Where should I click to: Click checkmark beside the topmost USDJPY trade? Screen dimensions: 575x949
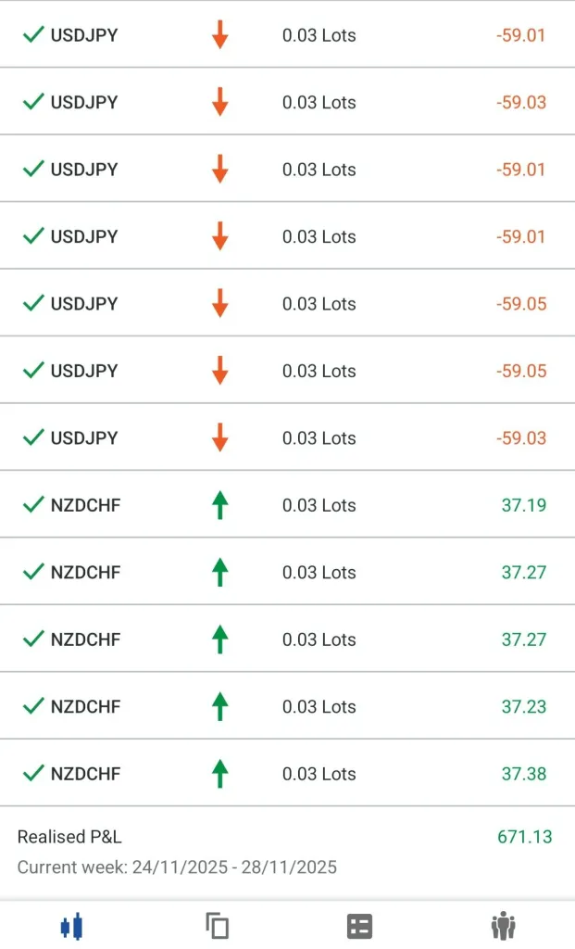tap(33, 35)
